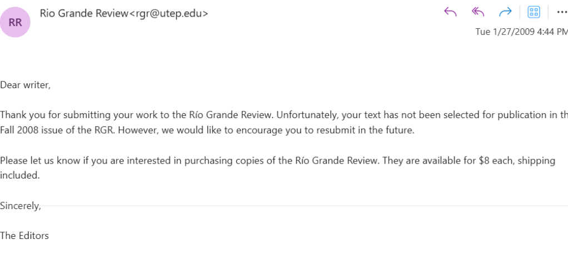The width and height of the screenshot is (568, 270).
Task: Click the 'Dear writer,' greeting line
Action: (25, 85)
